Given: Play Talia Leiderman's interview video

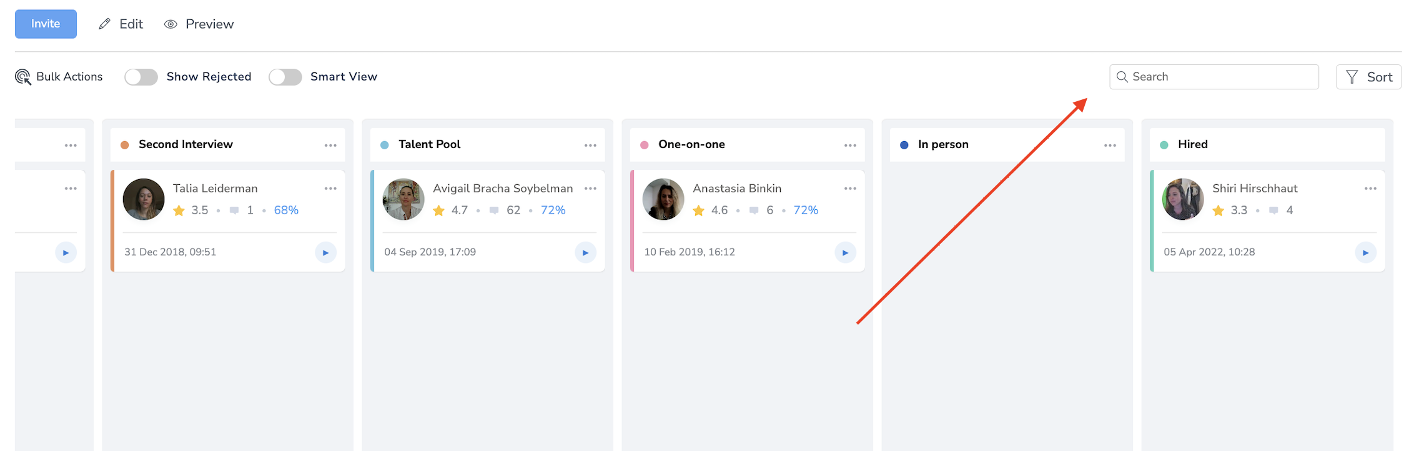Looking at the screenshot, I should click(325, 252).
